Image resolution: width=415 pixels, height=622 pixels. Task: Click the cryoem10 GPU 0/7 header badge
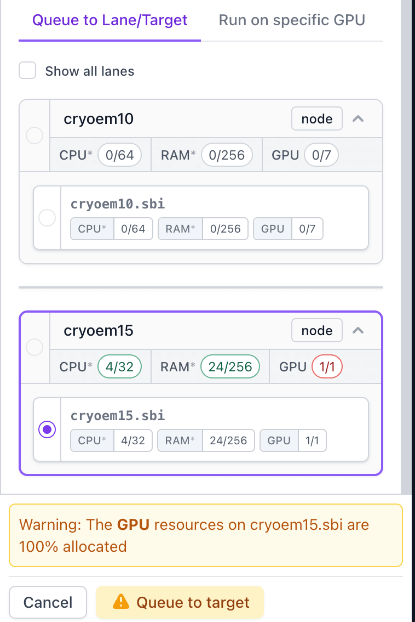(x=321, y=155)
